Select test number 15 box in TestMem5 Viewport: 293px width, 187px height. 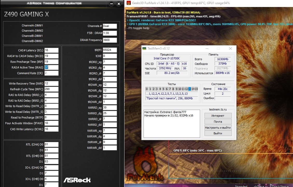pos(196,89)
